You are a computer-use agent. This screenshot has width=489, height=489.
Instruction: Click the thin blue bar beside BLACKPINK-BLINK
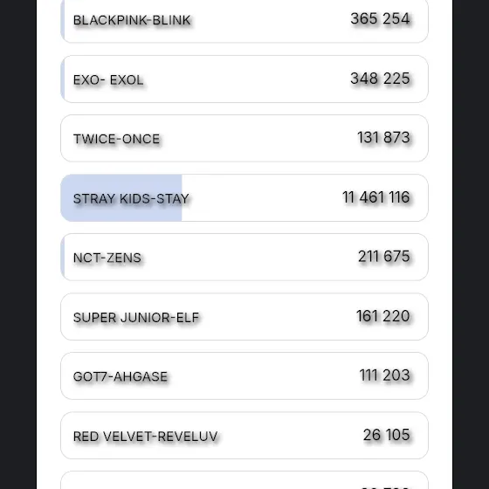coord(63,19)
